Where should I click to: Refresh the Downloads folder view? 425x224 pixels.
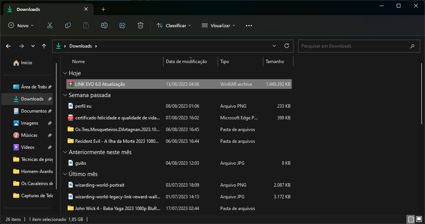click(287, 46)
